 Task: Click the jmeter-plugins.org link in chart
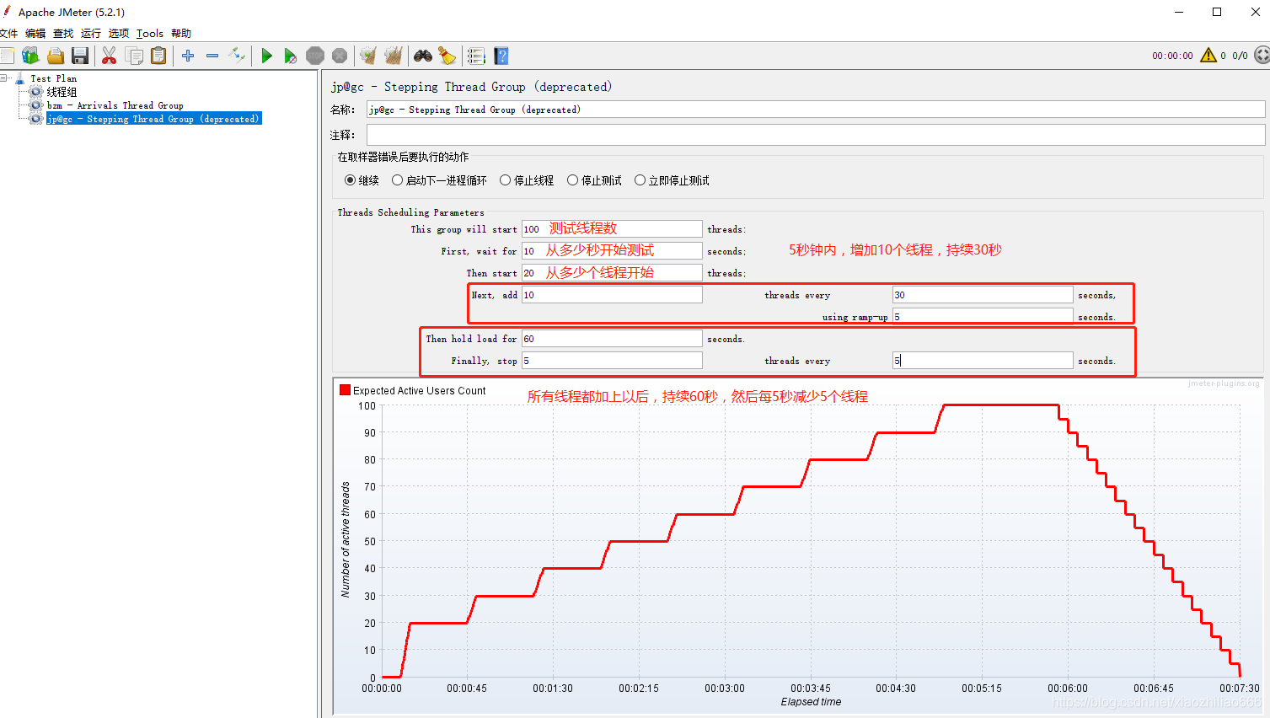click(1224, 383)
